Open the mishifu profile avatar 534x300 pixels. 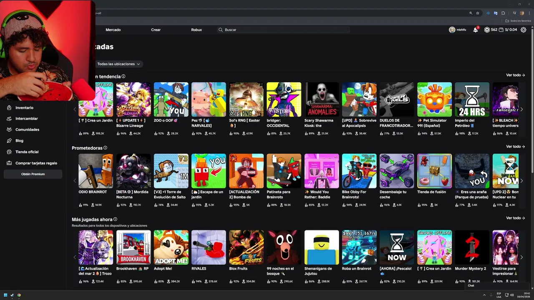(452, 30)
